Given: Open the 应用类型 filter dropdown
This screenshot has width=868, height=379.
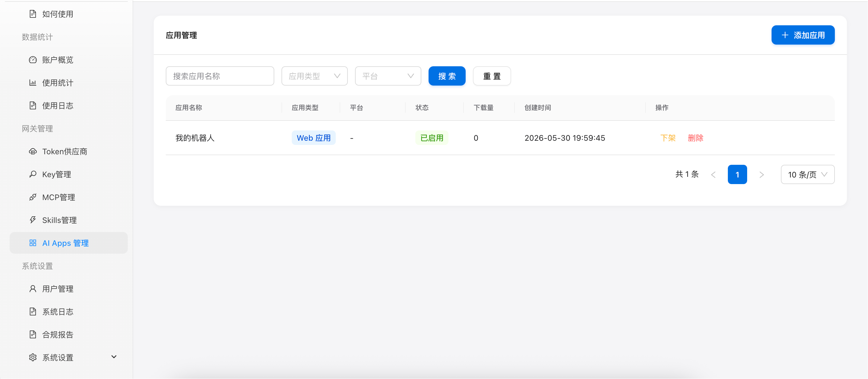Looking at the screenshot, I should [314, 76].
